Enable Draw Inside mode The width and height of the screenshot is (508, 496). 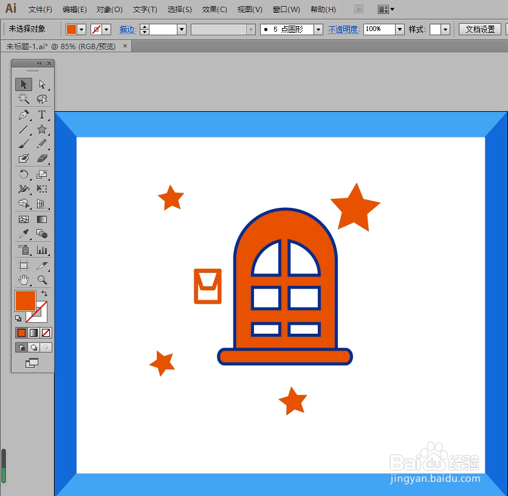[x=46, y=348]
